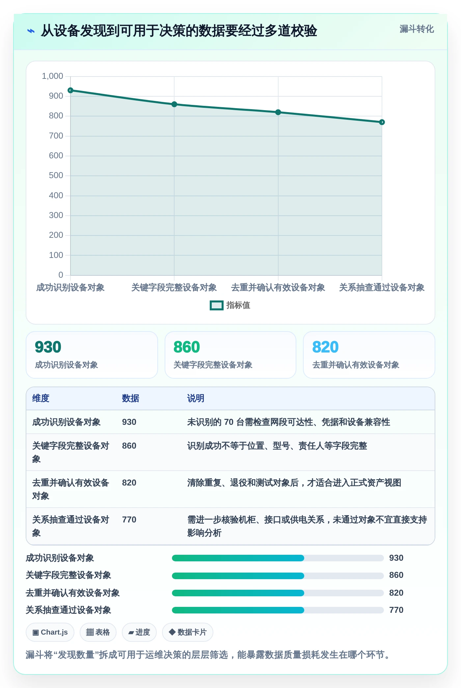Click the main title 从设备发现到可用于决策

point(179,31)
